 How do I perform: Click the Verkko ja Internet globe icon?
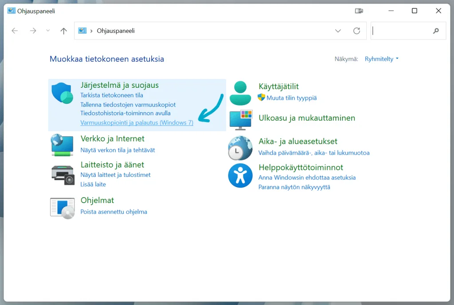coord(62,145)
